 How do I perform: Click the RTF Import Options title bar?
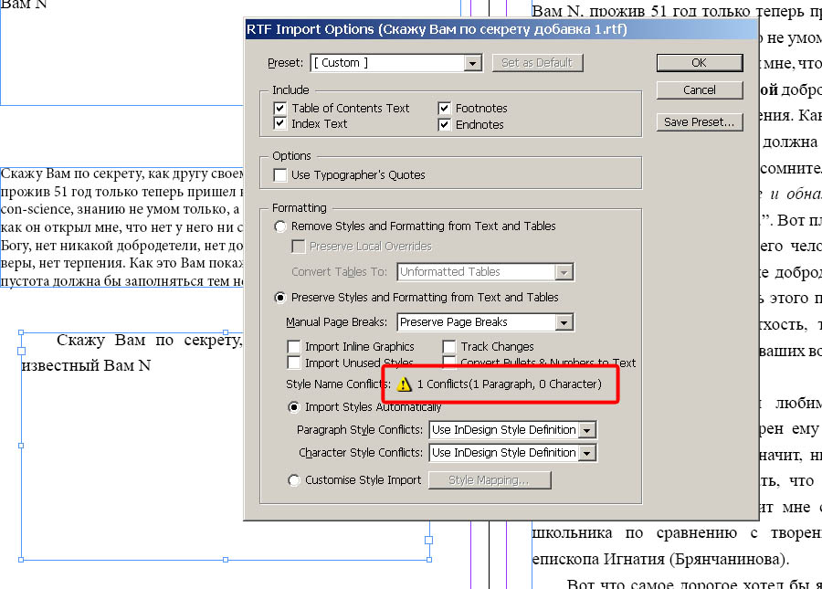point(501,29)
